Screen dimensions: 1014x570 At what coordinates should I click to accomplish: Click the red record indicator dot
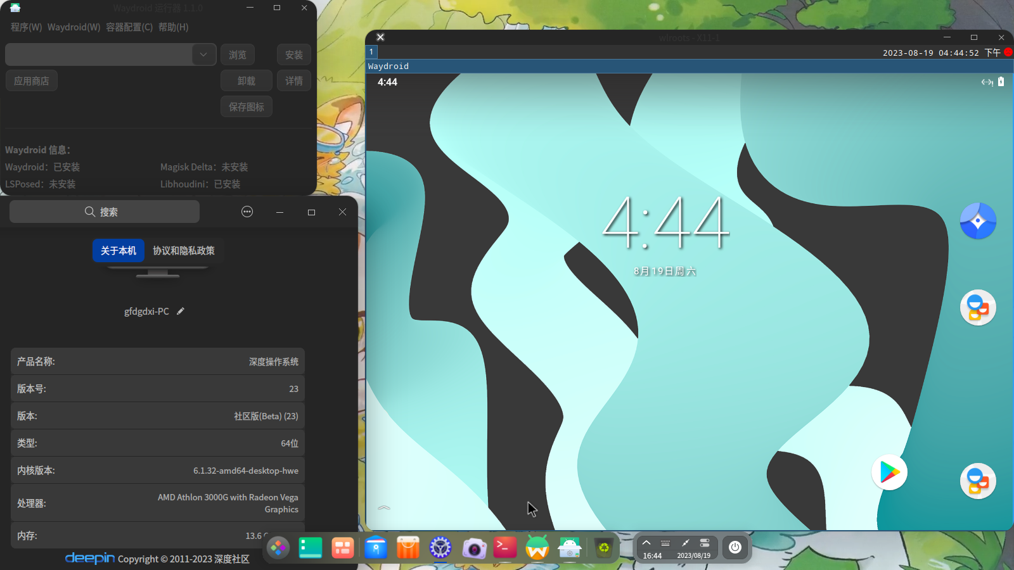pos(1008,53)
